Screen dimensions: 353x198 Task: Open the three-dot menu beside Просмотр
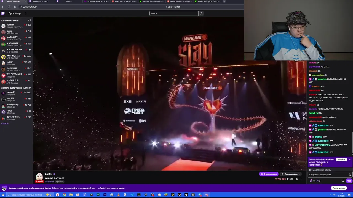click(x=26, y=13)
